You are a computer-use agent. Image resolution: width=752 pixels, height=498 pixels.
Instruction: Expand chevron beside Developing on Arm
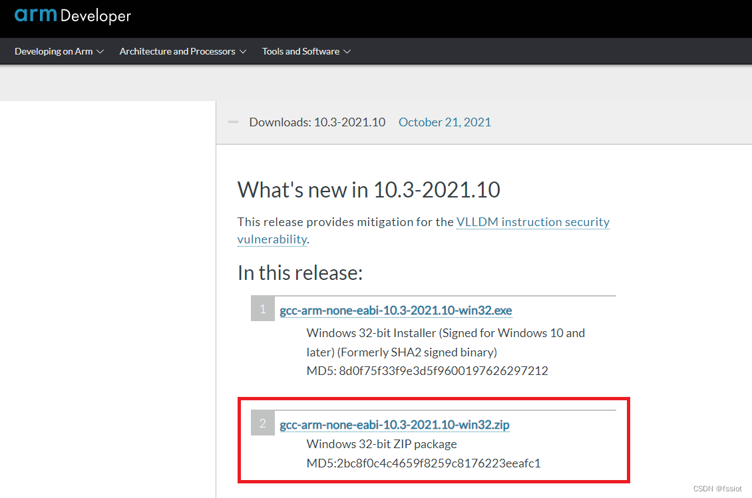tap(100, 52)
